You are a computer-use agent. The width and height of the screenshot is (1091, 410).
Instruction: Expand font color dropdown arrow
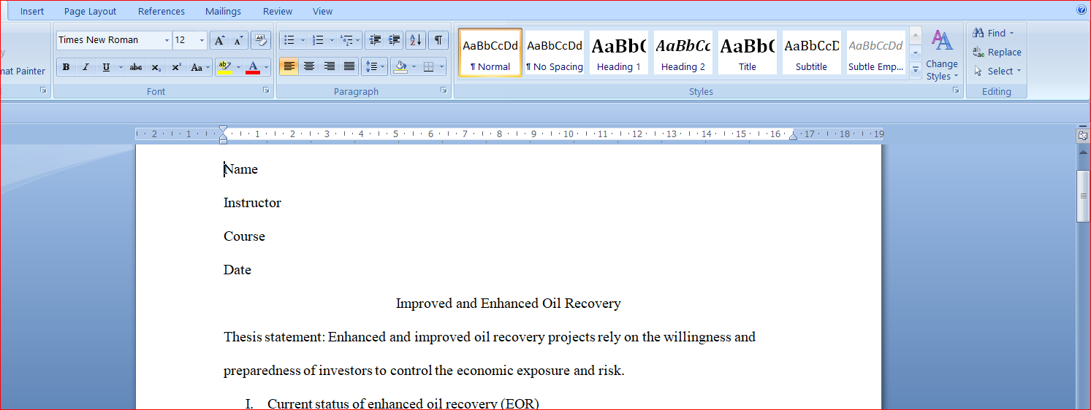point(266,67)
